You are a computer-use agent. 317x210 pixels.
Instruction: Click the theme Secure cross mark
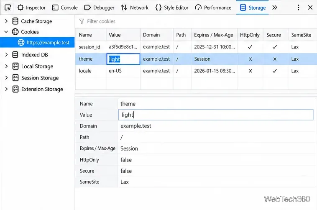coord(275,59)
